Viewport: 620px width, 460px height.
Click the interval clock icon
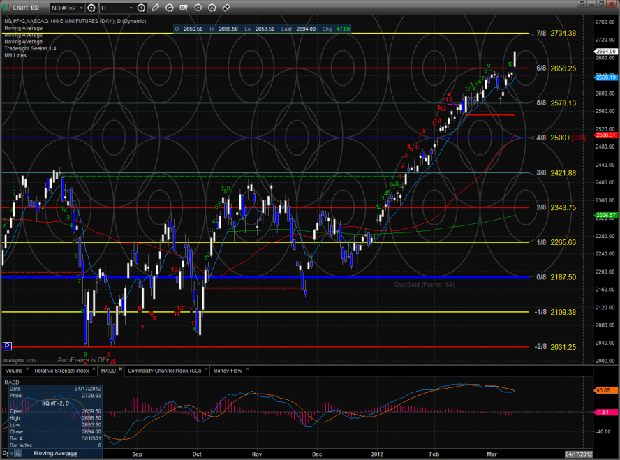(141, 8)
